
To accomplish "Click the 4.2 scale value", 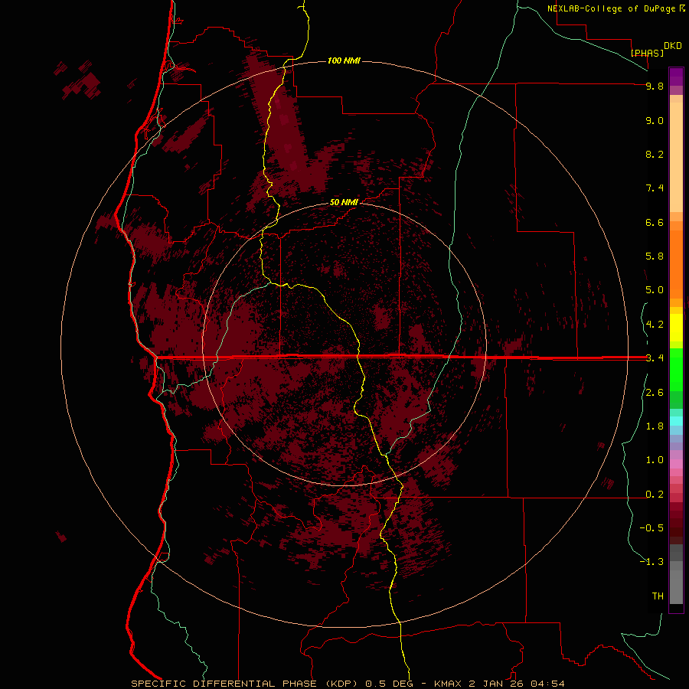I will tap(655, 325).
